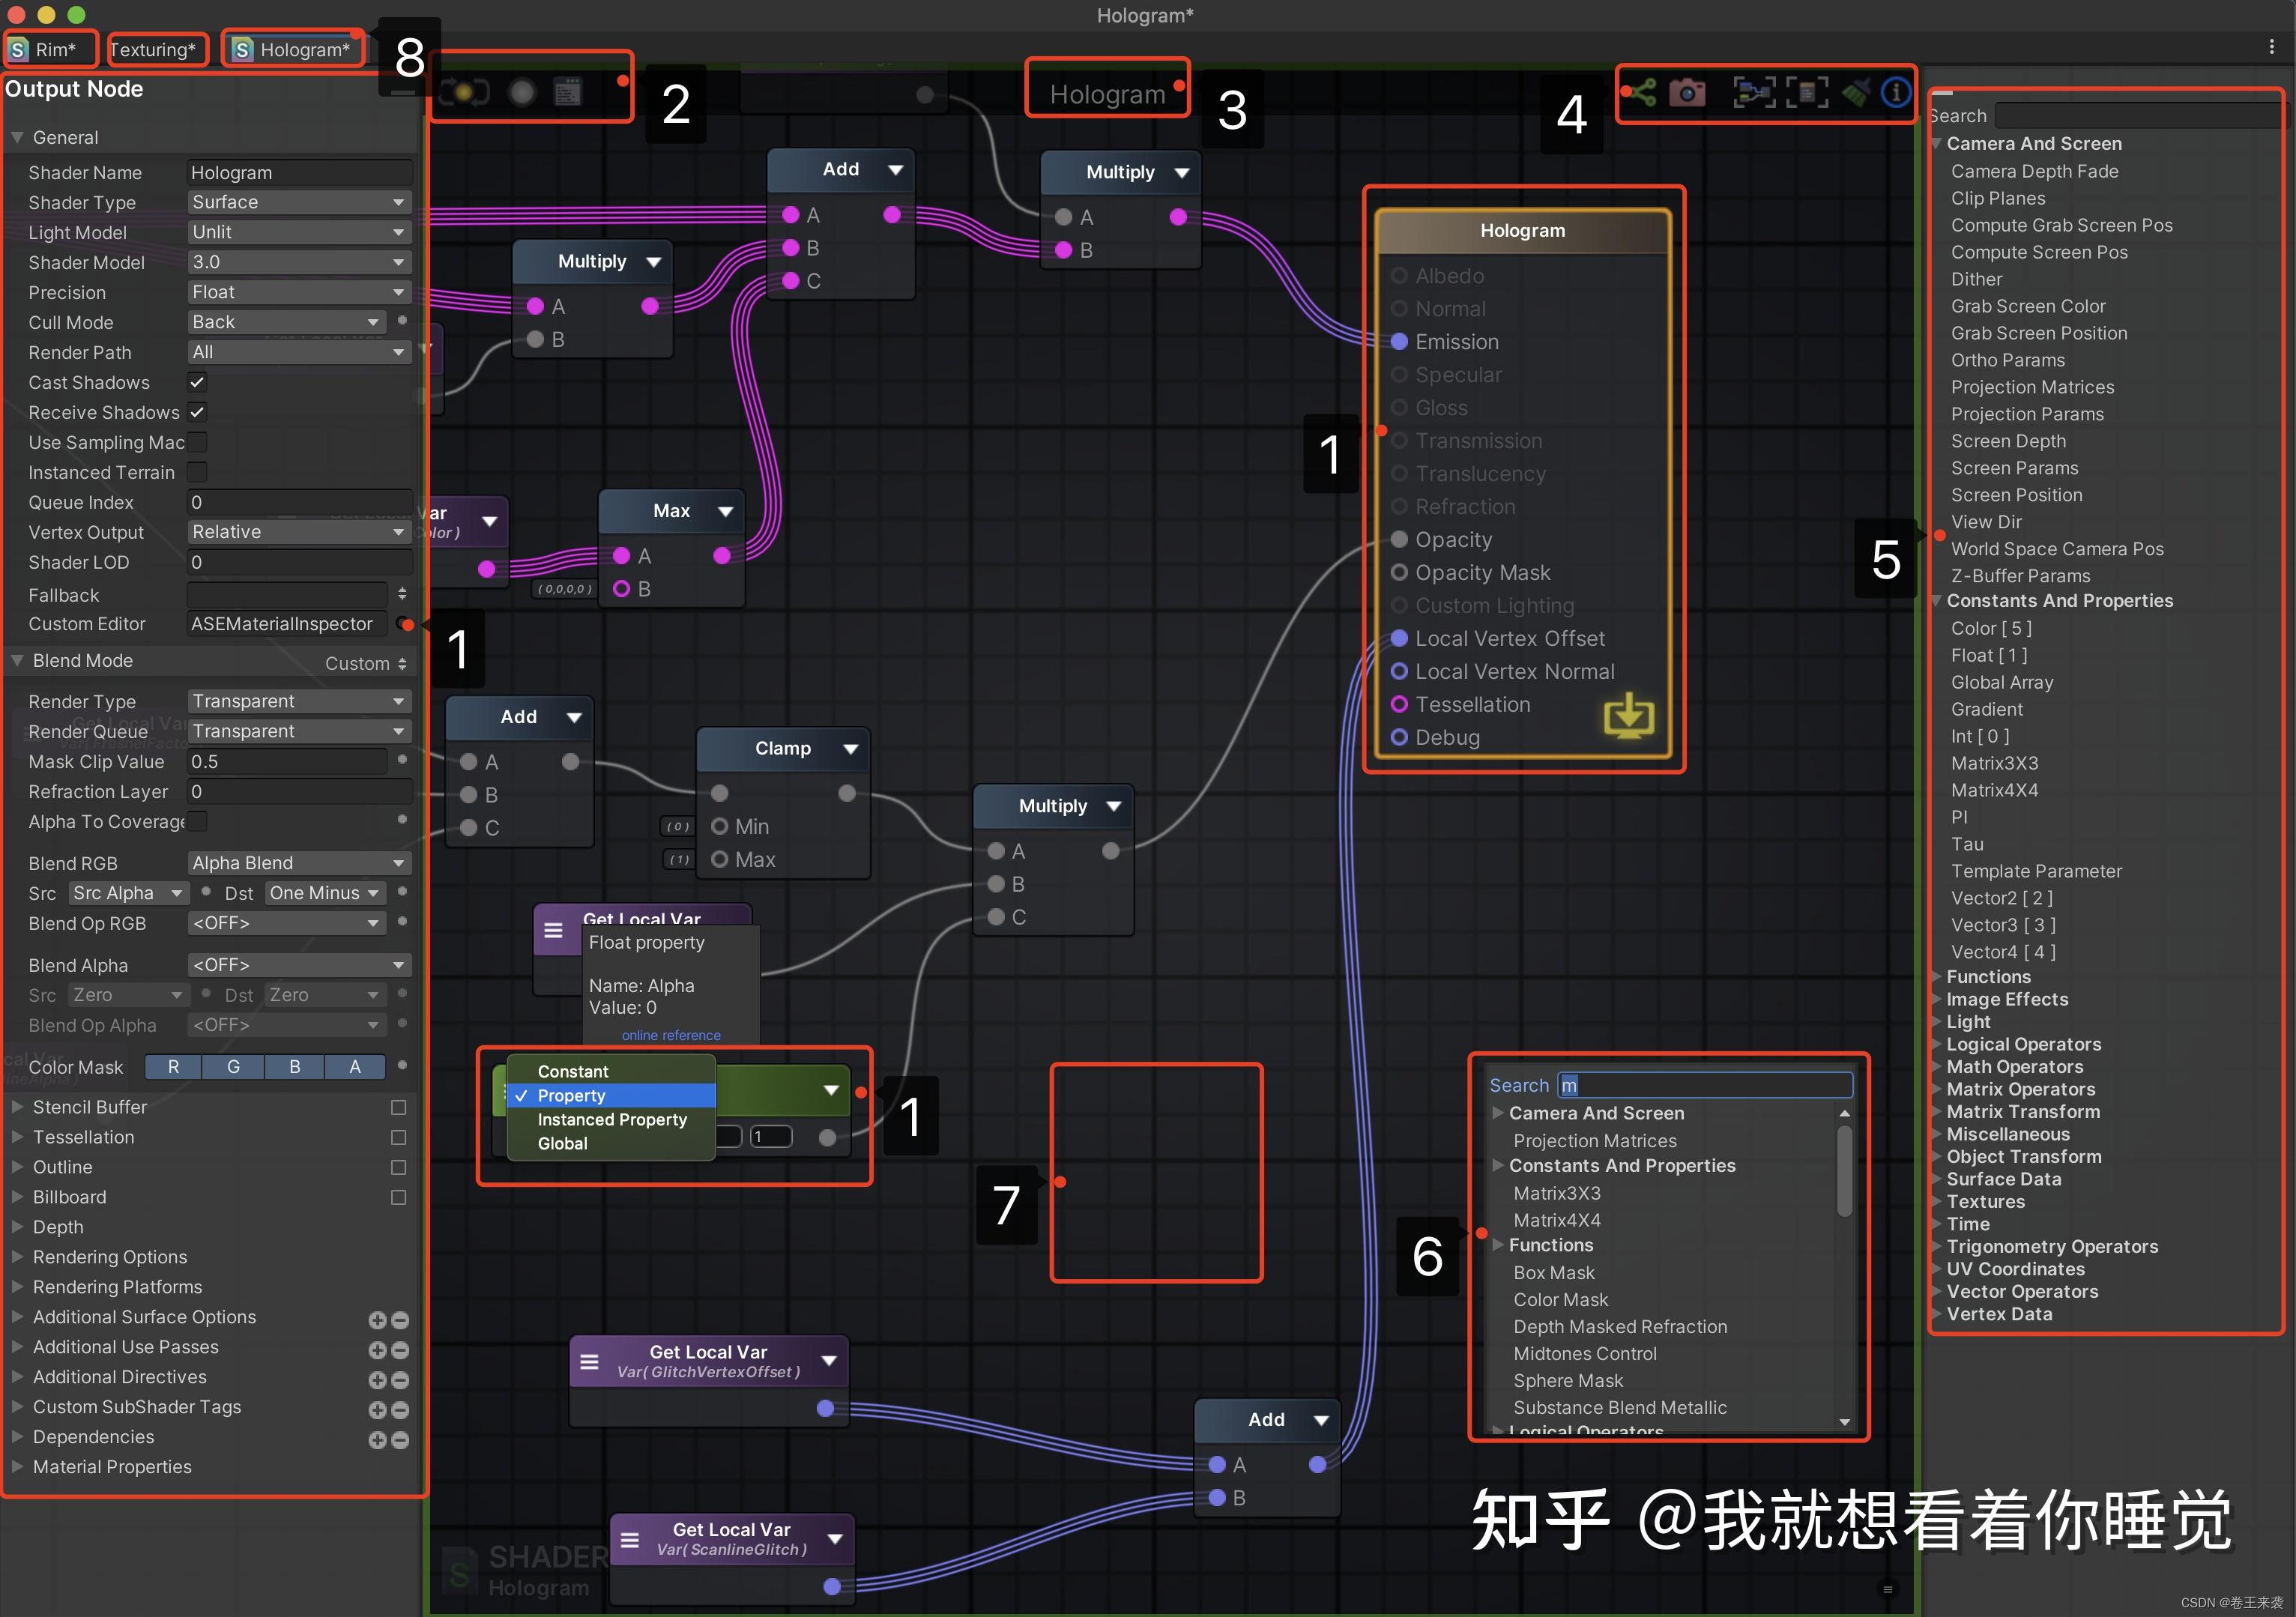
Task: Disable Receive Shadows
Action: coord(197,412)
